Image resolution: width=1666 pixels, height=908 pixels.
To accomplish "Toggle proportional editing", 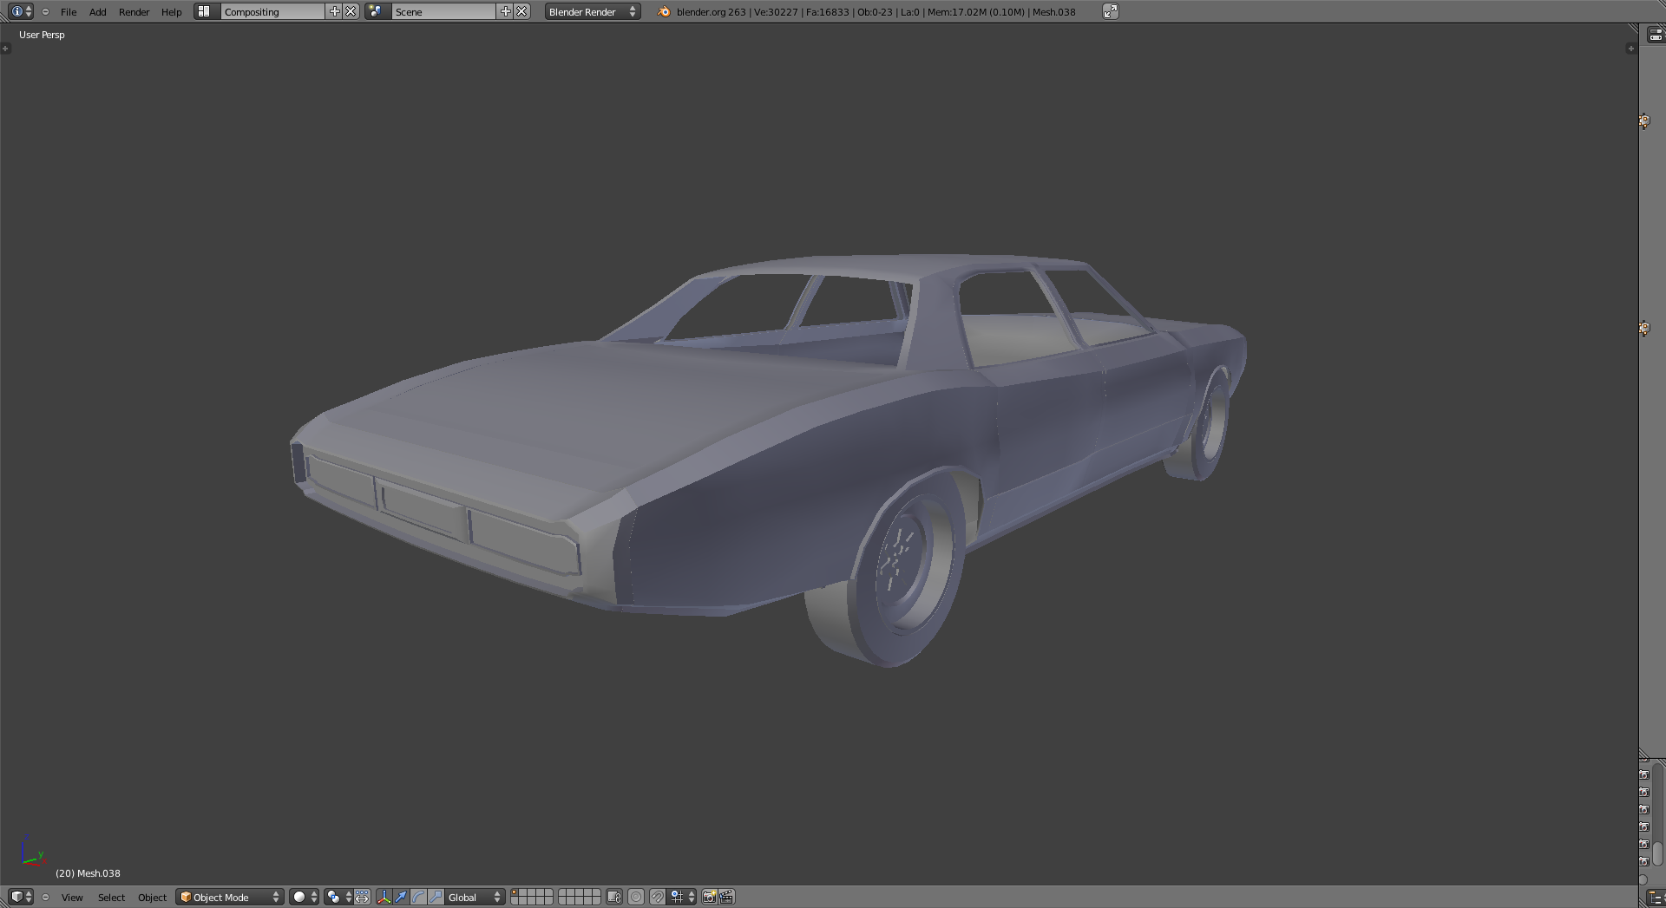I will pyautogui.click(x=636, y=897).
